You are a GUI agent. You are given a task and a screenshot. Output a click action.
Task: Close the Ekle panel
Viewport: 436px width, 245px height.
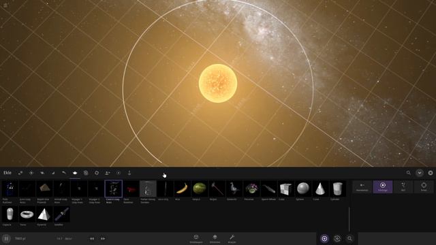pyautogui.click(x=431, y=173)
